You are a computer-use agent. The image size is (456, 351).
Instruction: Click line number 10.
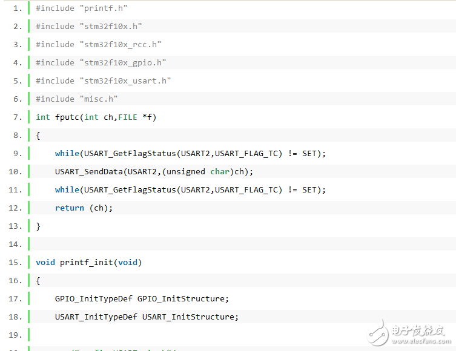click(x=15, y=172)
